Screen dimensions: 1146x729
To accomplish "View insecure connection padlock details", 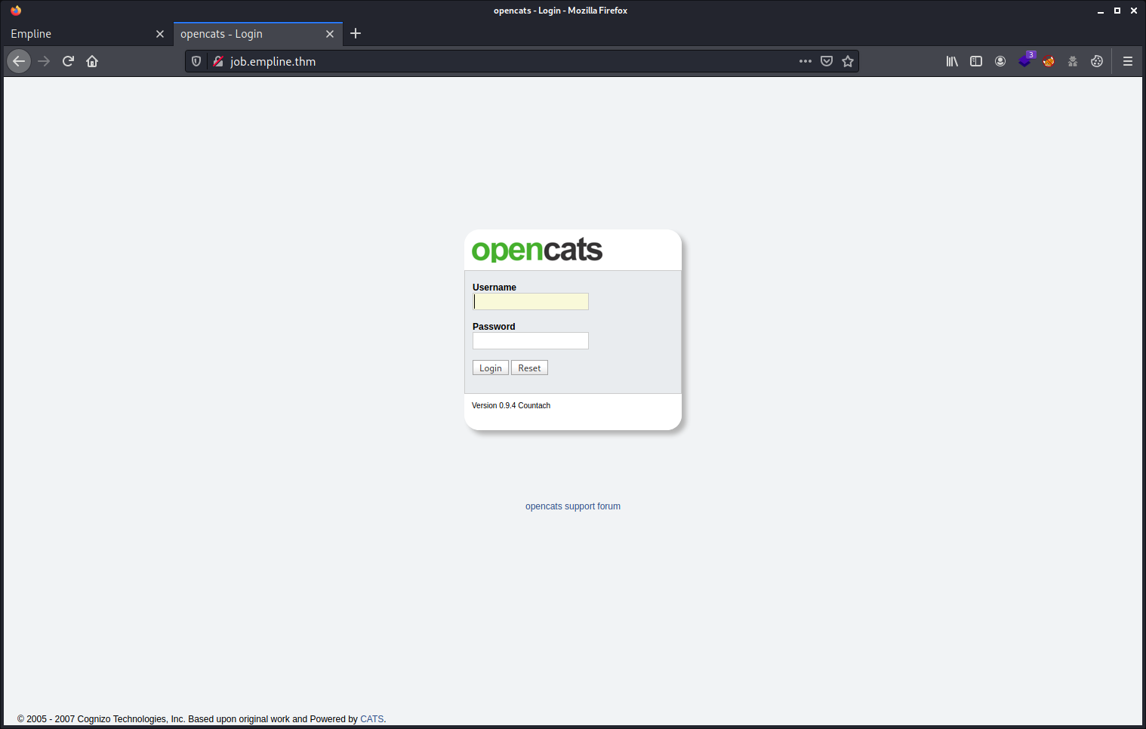I will pos(217,61).
